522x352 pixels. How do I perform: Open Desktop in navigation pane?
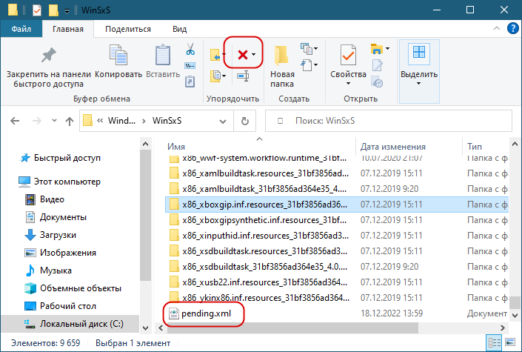[x=68, y=306]
